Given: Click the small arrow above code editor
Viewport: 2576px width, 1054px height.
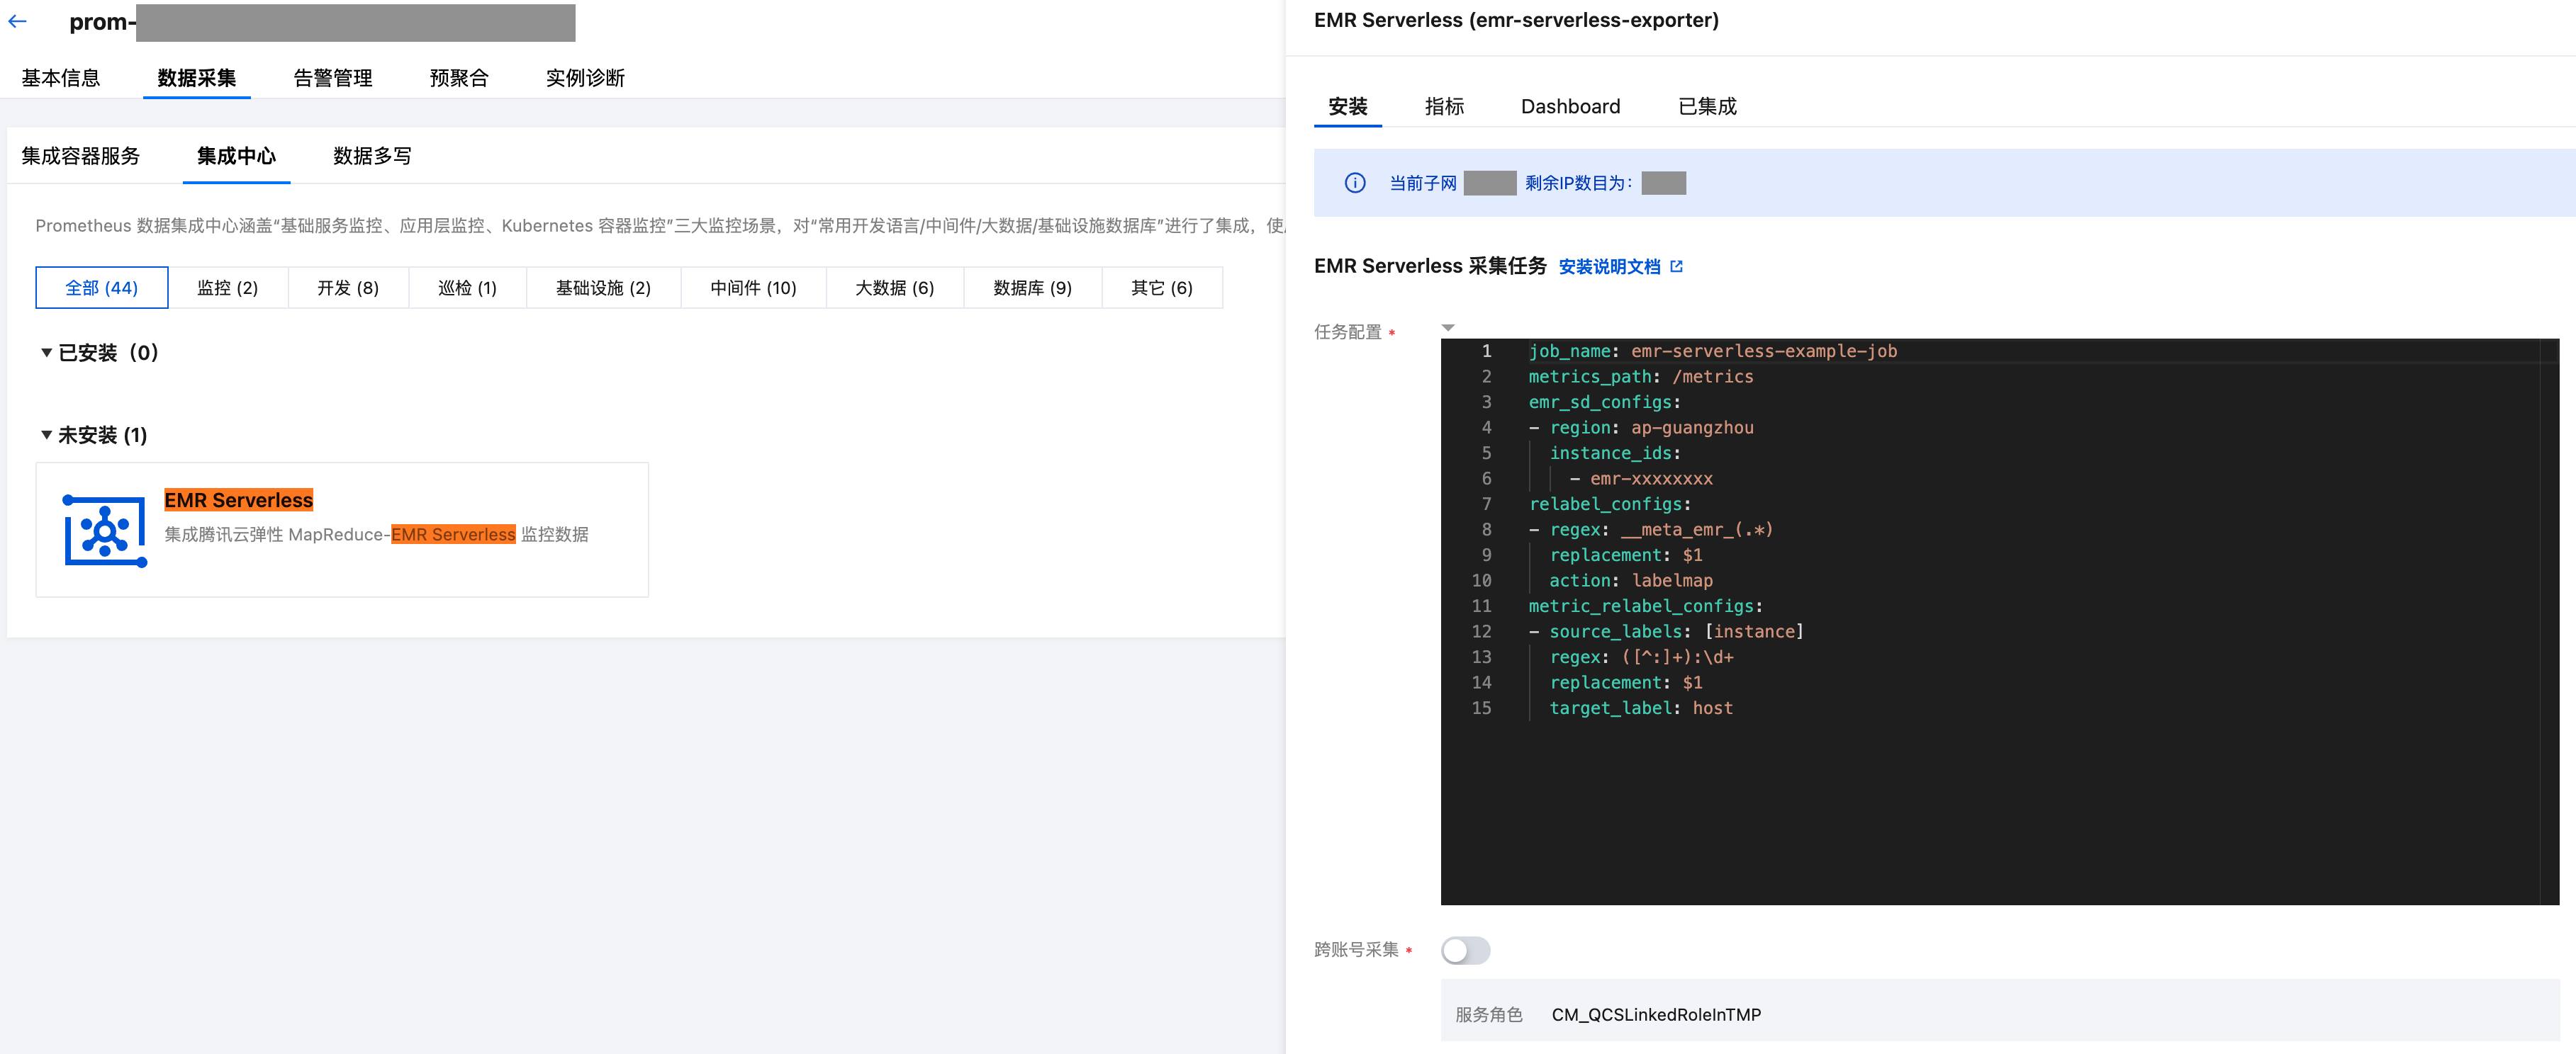Looking at the screenshot, I should [x=1447, y=328].
